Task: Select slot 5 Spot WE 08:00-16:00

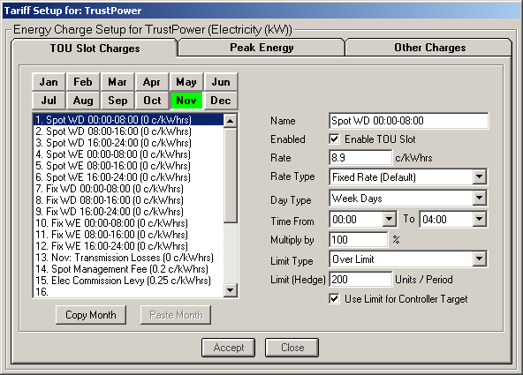Action: (x=128, y=166)
